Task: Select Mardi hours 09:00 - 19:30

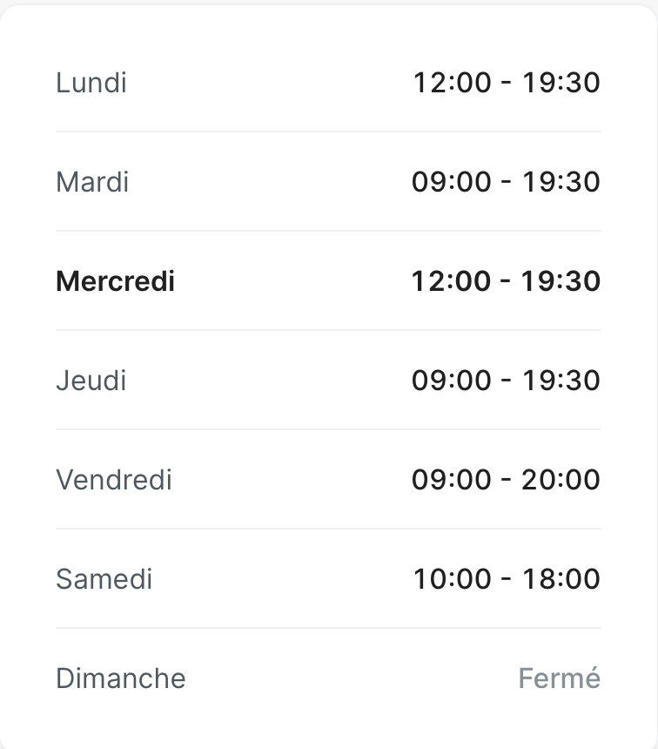Action: (x=506, y=182)
